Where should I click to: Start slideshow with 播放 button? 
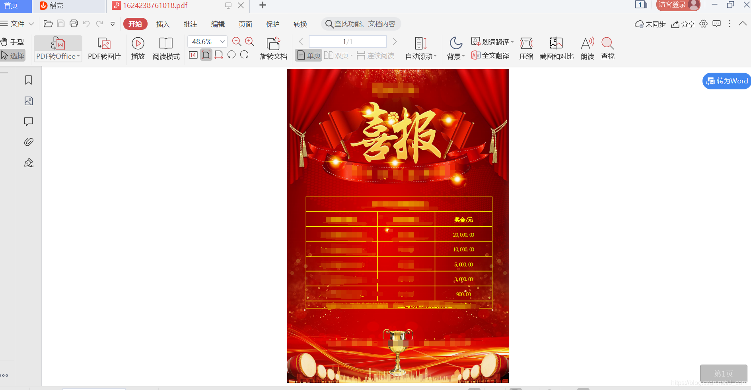[138, 48]
